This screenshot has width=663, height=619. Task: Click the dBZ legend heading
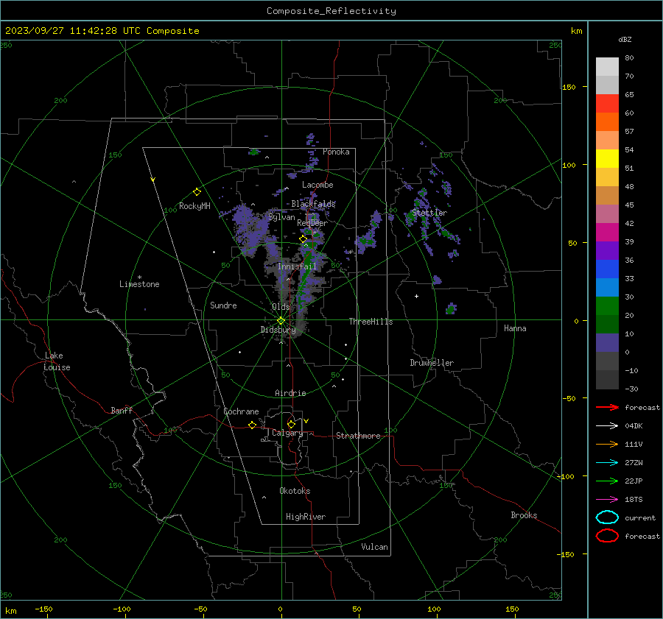coord(625,39)
